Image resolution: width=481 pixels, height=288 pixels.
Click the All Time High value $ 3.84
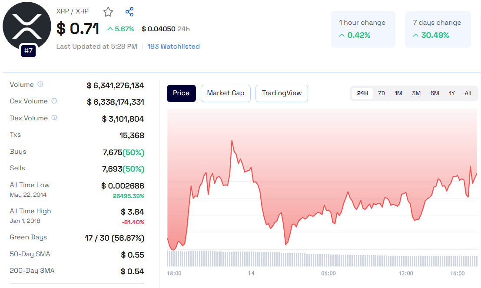click(x=132, y=212)
